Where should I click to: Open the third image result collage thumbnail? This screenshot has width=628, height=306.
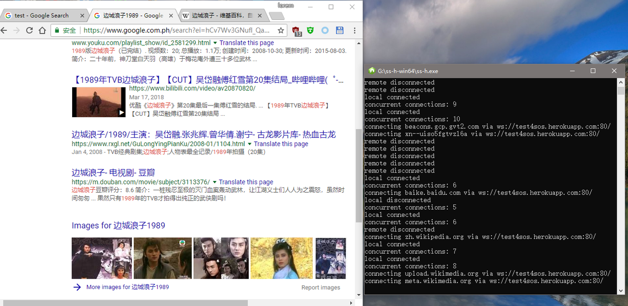point(221,258)
